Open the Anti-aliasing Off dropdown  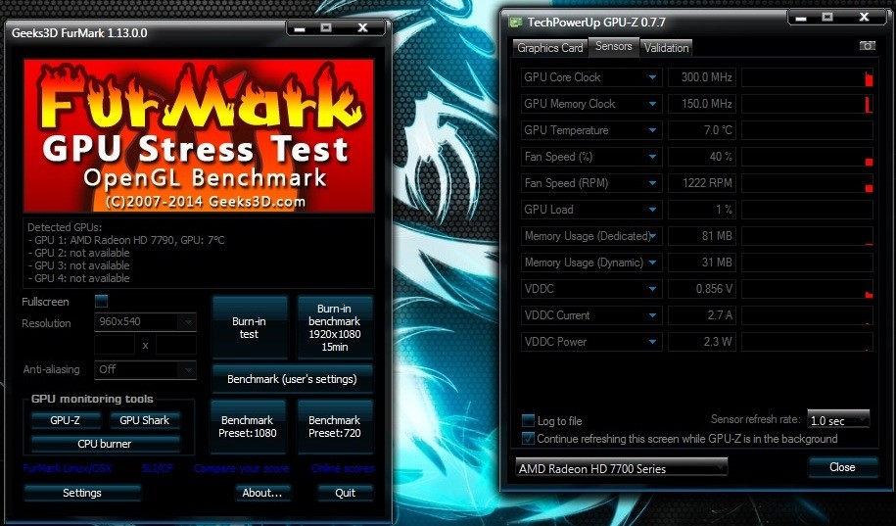[145, 370]
